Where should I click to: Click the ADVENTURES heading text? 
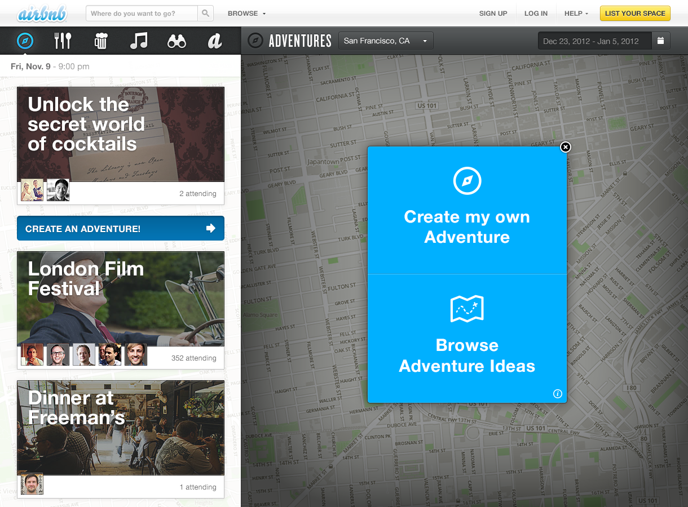click(x=300, y=41)
